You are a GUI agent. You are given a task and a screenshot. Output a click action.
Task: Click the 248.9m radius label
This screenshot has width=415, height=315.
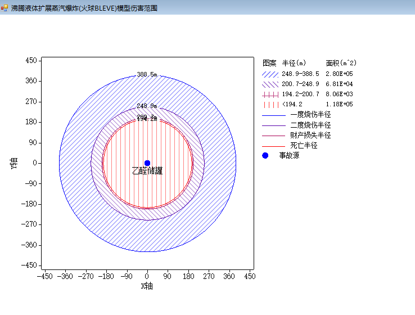point(147,106)
